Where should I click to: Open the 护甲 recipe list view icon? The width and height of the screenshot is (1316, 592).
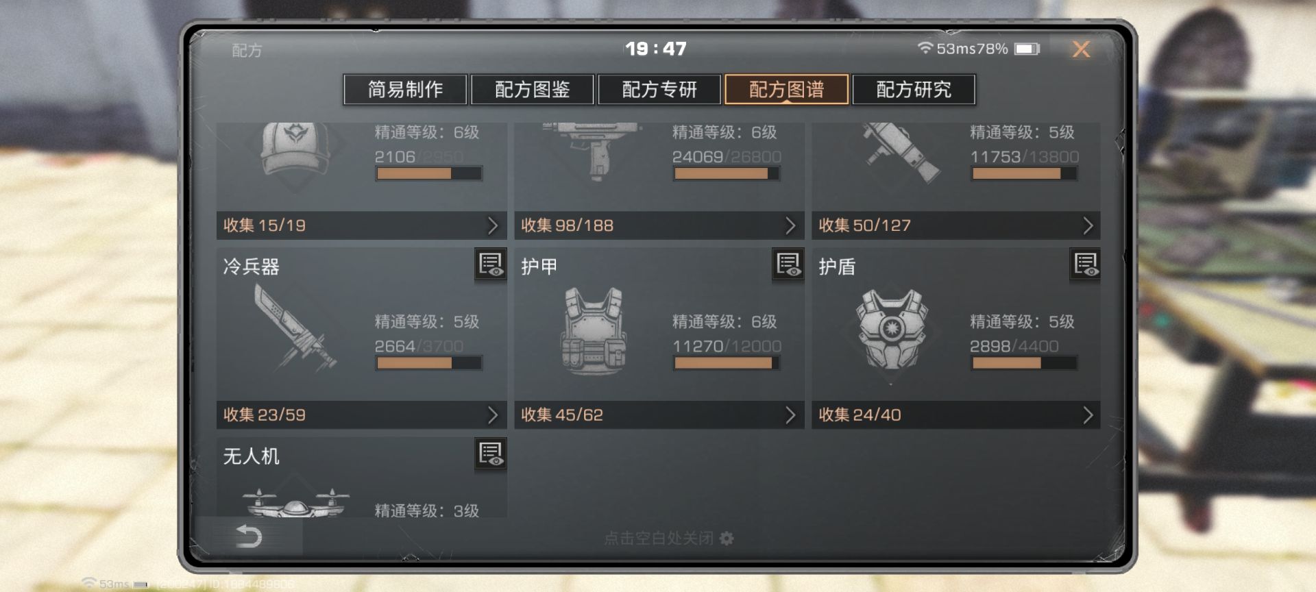(x=788, y=264)
